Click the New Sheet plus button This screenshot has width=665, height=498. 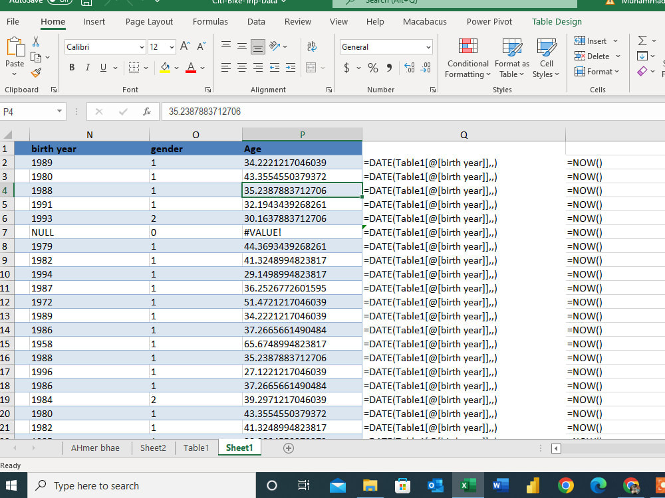(x=288, y=448)
